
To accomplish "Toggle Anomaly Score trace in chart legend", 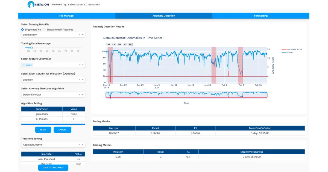I will [292, 49].
